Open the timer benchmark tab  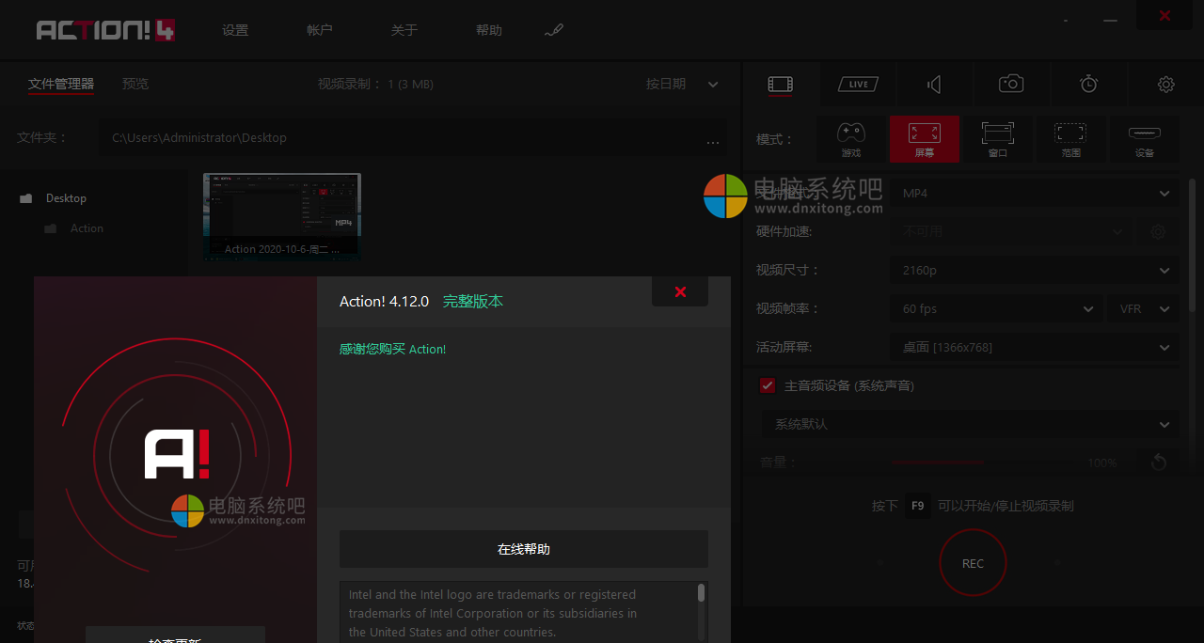1088,84
